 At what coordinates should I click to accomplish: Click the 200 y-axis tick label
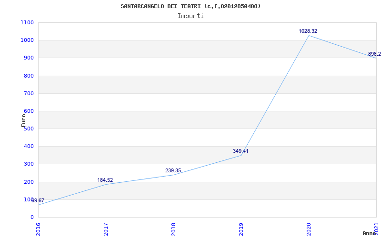coord(29,182)
